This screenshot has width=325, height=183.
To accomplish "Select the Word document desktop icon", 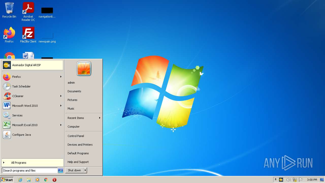I will pos(28,55).
